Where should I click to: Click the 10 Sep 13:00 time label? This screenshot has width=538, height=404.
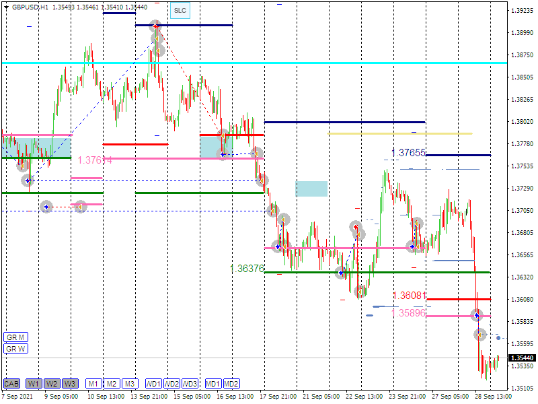click(x=106, y=397)
